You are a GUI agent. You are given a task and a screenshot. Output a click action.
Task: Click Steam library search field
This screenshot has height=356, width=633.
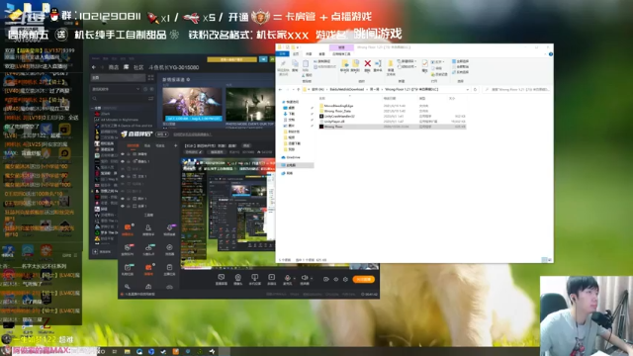[120, 99]
